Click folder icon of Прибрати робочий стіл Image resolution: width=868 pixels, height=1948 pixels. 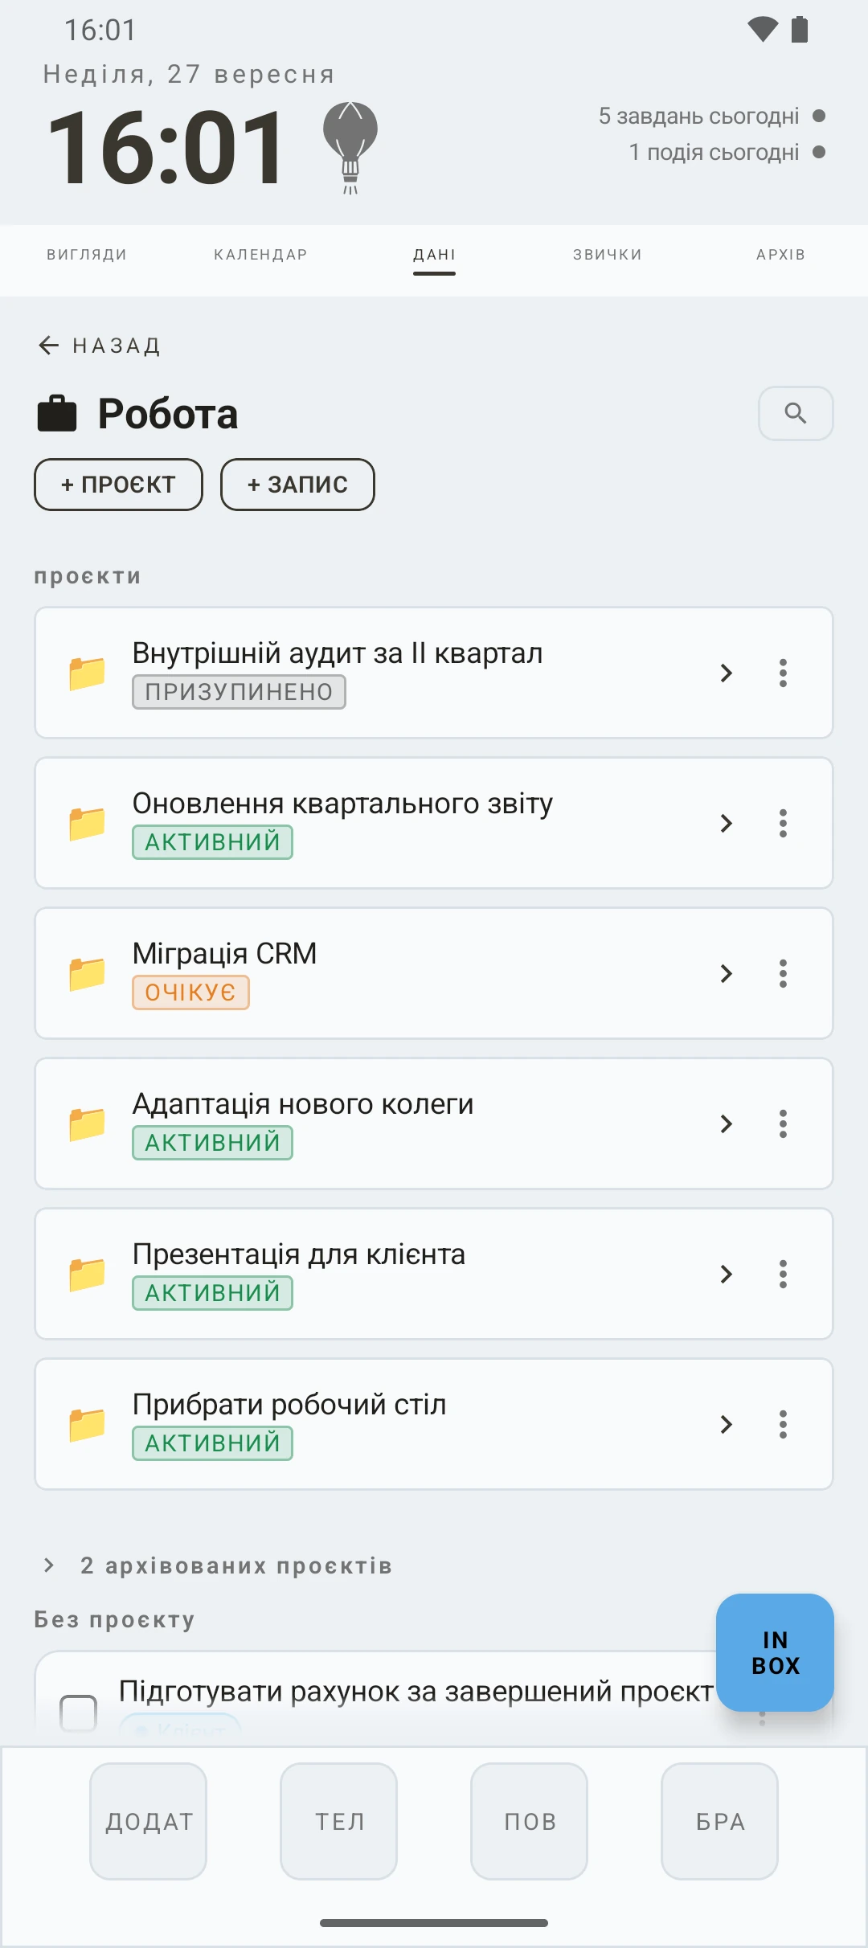87,1424
